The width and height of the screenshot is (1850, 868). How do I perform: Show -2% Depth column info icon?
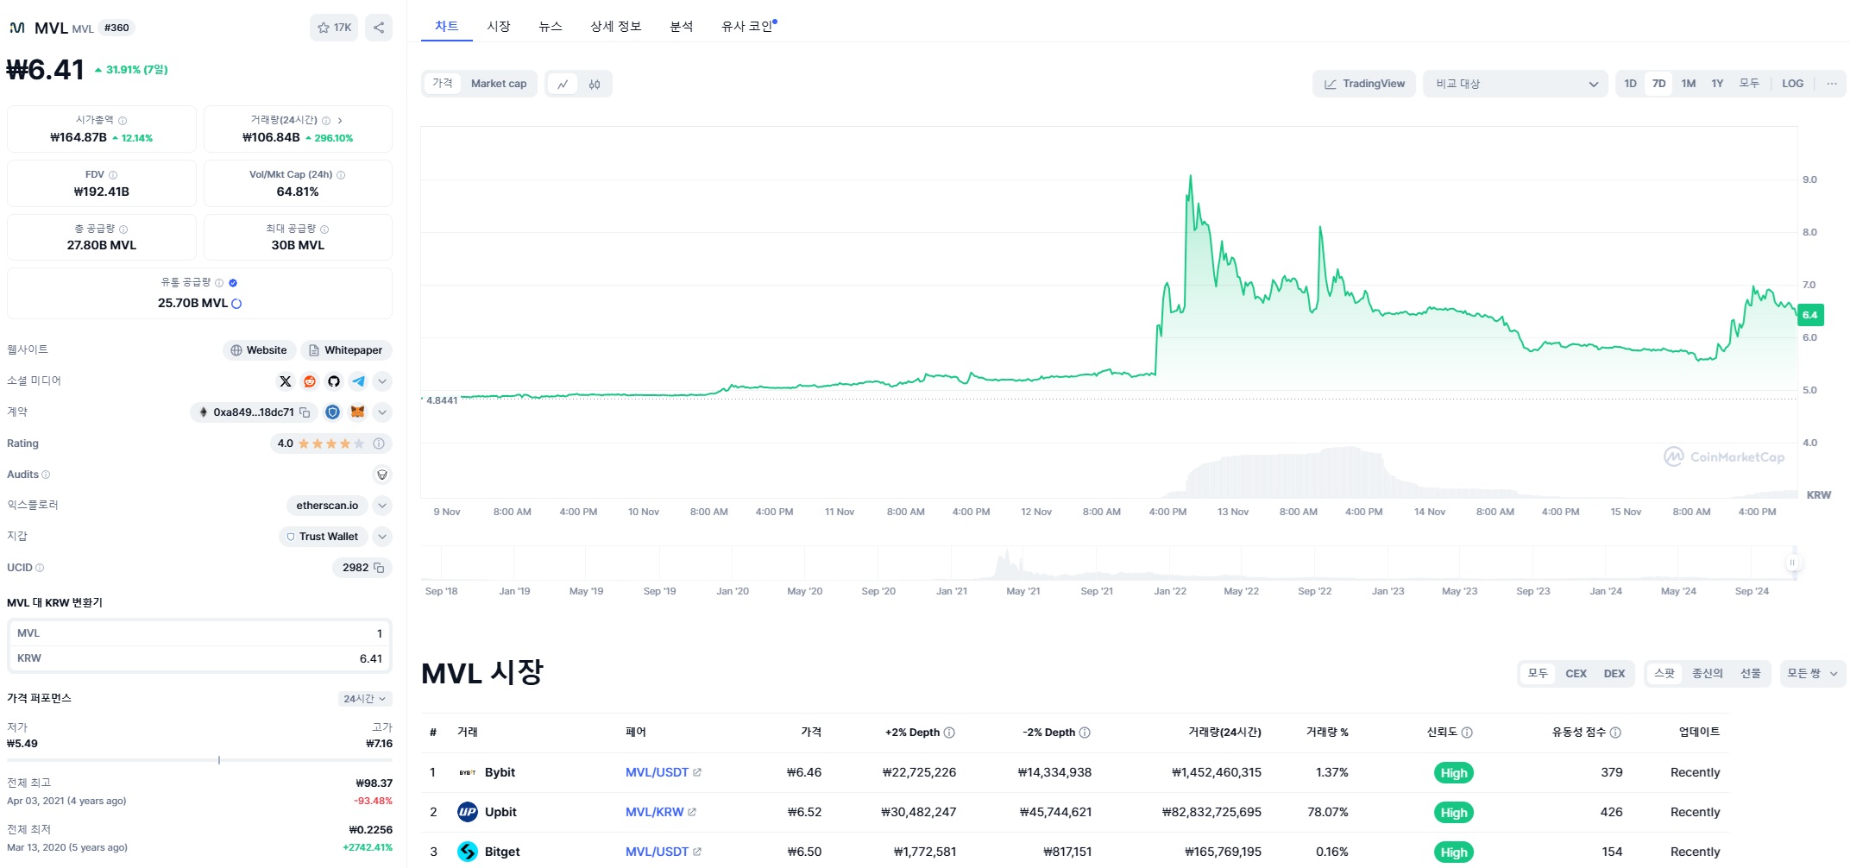pyautogui.click(x=1085, y=733)
